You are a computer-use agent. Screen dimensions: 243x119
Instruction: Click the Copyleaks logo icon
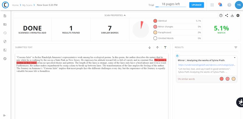click(x=5, y=5)
